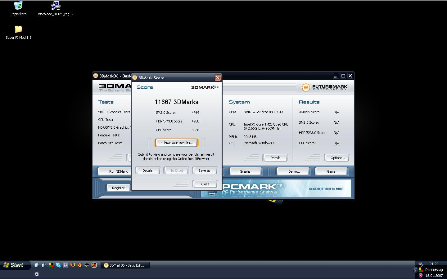
Task: Click the Results 3DMark Score N/A value
Action: click(336, 112)
